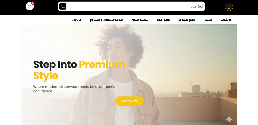Screen dimensions: 258x125
Task: Click the yellow Premium word
Action: [x=102, y=64]
